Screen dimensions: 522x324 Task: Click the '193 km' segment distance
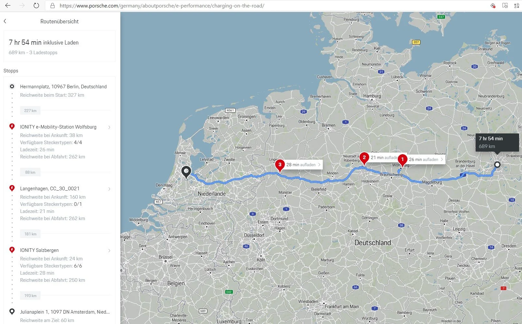click(30, 296)
